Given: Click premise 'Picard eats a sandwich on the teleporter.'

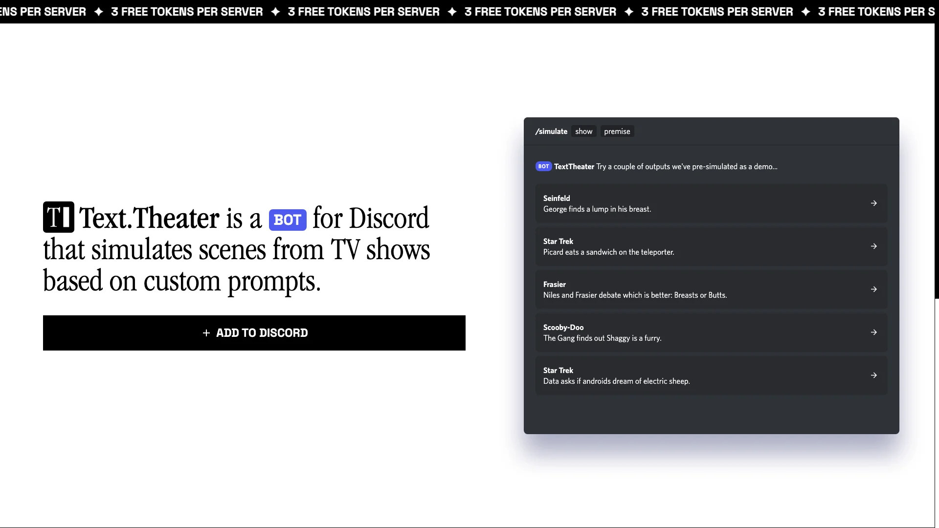Looking at the screenshot, I should tap(608, 252).
